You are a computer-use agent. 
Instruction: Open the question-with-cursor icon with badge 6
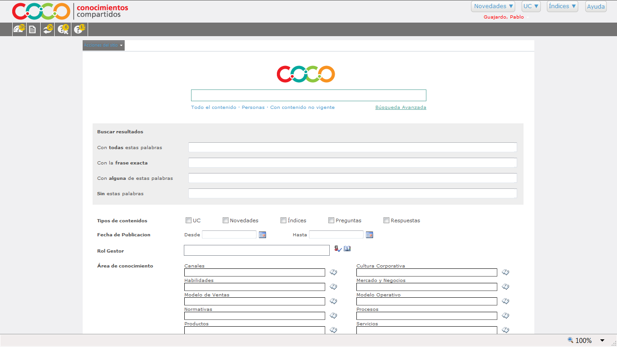tap(63, 29)
